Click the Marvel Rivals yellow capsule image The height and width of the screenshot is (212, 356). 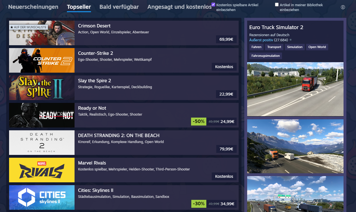[42, 170]
